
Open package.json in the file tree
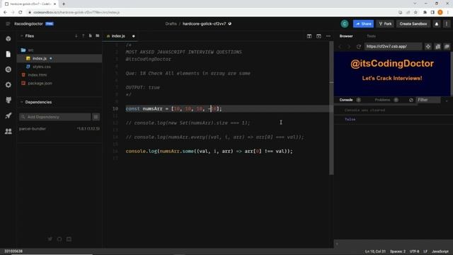click(x=59, y=84)
